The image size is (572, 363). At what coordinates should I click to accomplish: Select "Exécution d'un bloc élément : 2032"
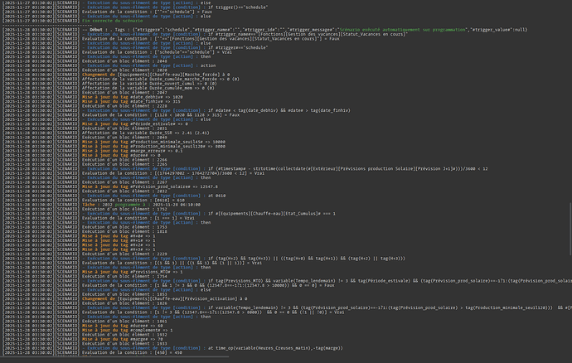click(124, 191)
